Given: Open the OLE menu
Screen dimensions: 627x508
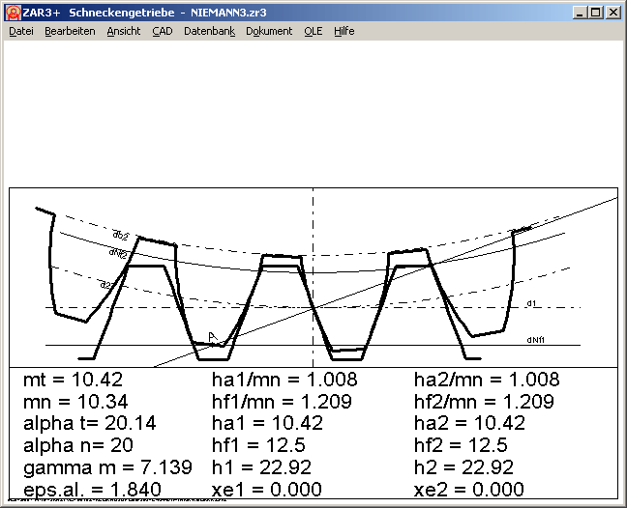Looking at the screenshot, I should [313, 31].
